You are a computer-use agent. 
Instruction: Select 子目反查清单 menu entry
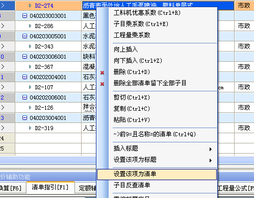click(x=157, y=185)
